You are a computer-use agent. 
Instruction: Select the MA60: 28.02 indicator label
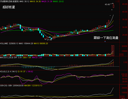[58, 2]
